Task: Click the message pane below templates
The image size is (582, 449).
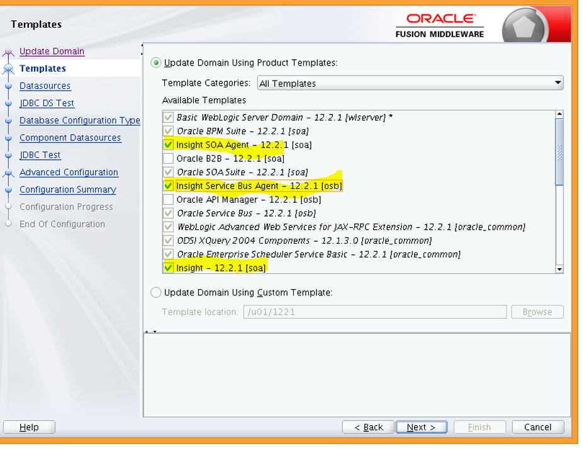Action: 357,375
